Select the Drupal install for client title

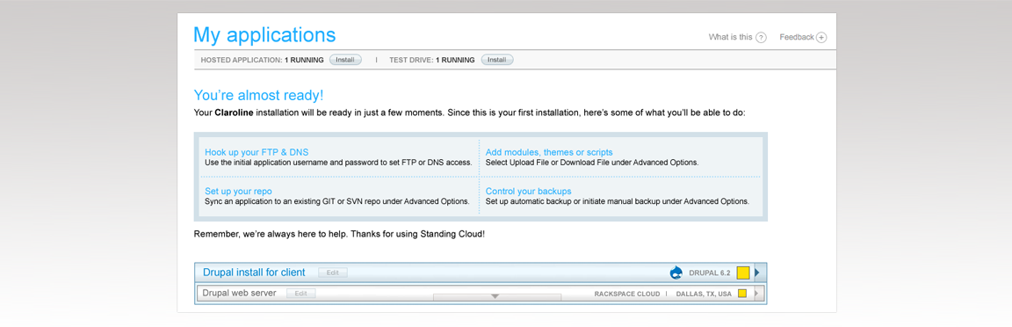254,272
